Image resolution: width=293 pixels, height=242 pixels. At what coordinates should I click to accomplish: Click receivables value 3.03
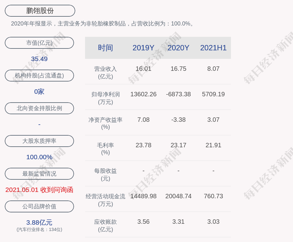point(213,222)
